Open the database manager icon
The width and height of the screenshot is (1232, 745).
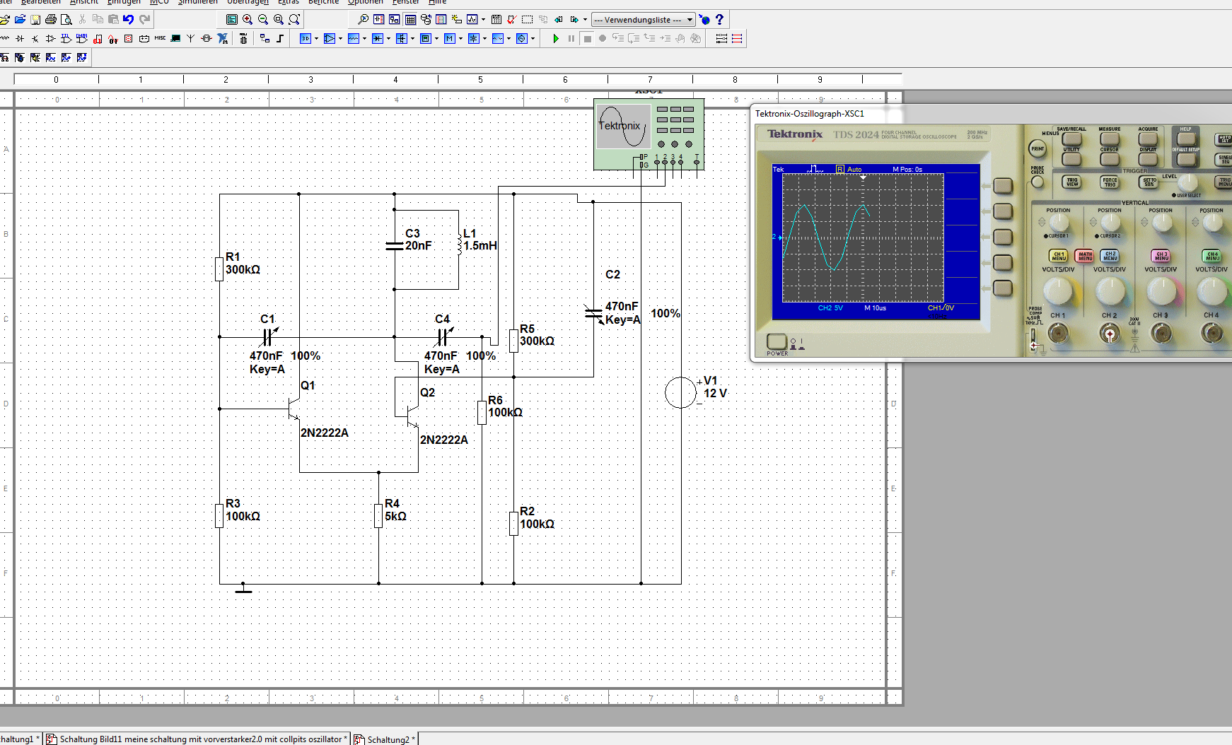426,20
